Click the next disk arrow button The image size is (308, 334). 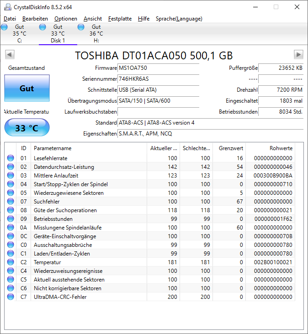298,55
